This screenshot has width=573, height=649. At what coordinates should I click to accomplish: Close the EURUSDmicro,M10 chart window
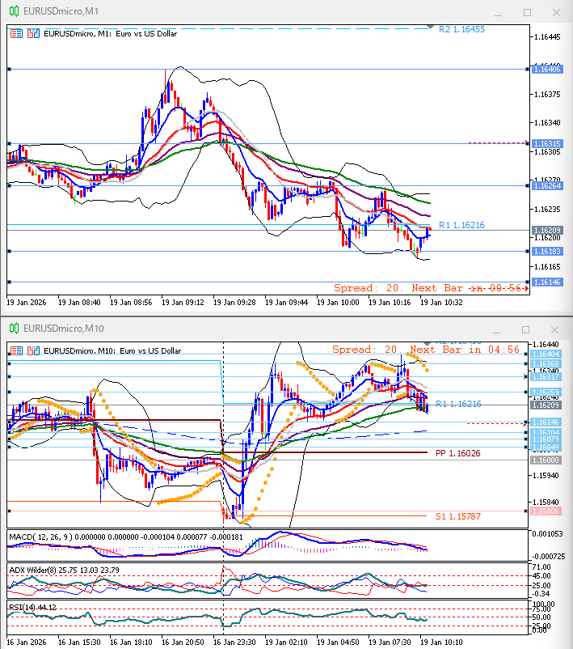tap(555, 329)
